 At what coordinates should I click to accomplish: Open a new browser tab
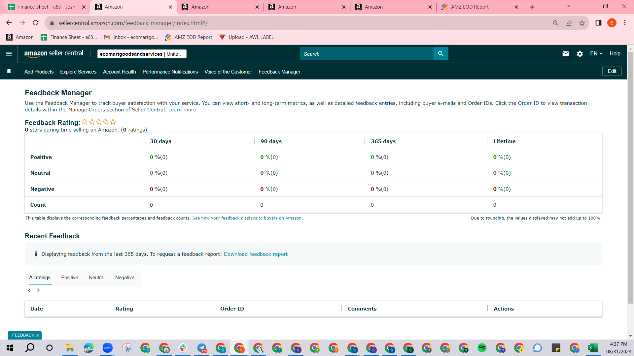coord(532,7)
